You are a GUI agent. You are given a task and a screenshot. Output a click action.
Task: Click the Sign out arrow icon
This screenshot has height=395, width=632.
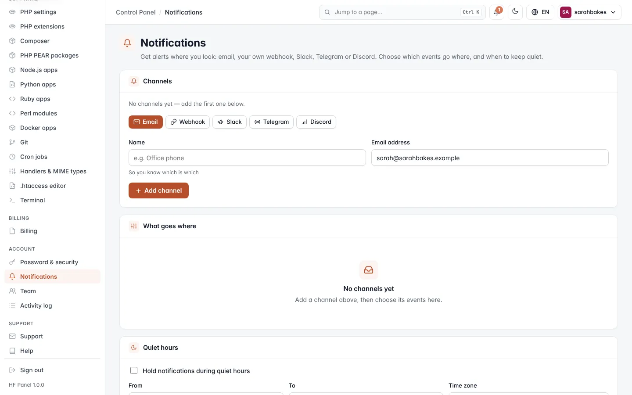tap(12, 370)
